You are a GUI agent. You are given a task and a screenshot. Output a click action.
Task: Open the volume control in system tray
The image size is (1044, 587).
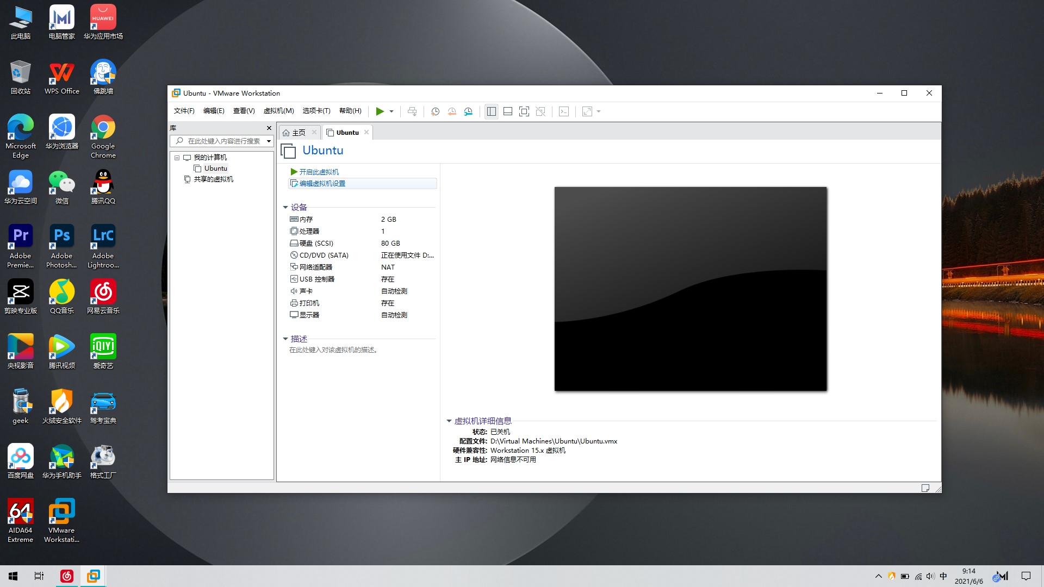[930, 576]
